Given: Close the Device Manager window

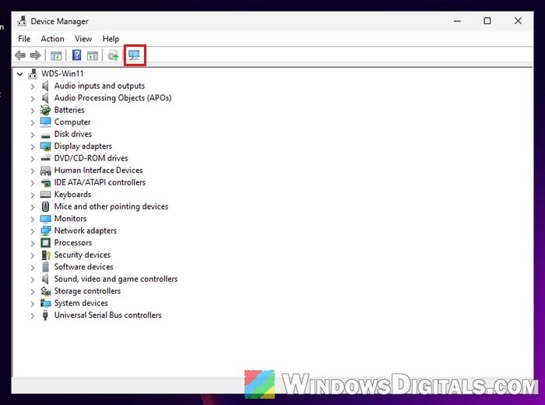Looking at the screenshot, I should point(518,21).
